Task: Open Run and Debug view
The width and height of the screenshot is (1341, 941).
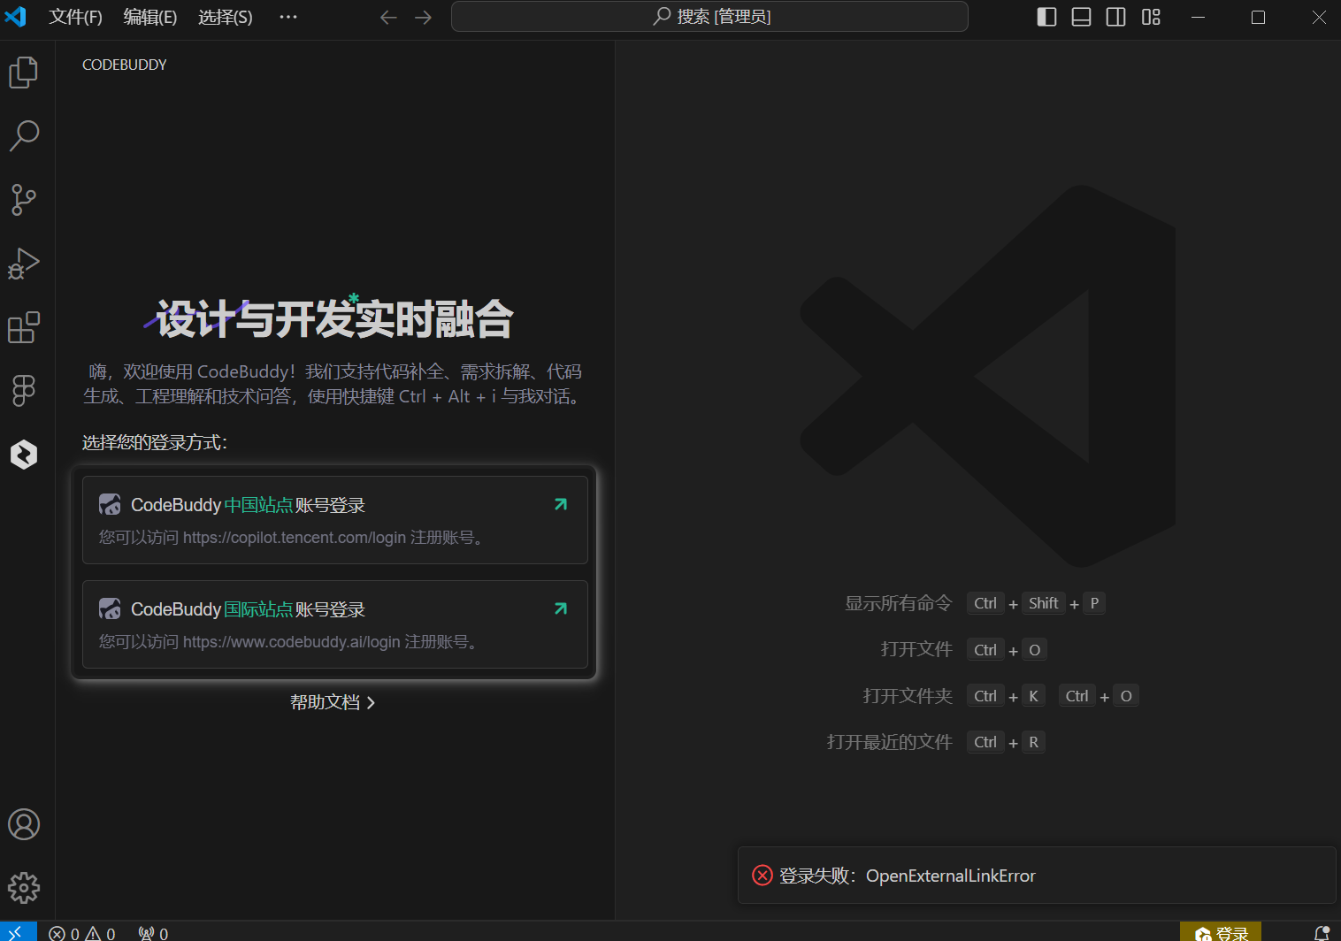Action: click(x=24, y=264)
